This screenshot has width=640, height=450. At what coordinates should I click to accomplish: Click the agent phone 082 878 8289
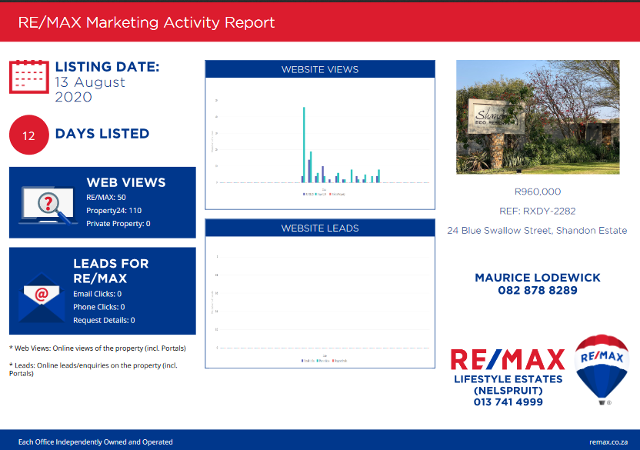[x=538, y=290]
